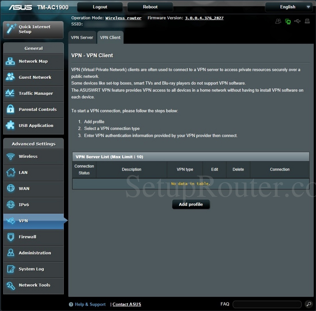Open the Firewall menu item
The height and width of the screenshot is (311, 316).
tap(33, 237)
